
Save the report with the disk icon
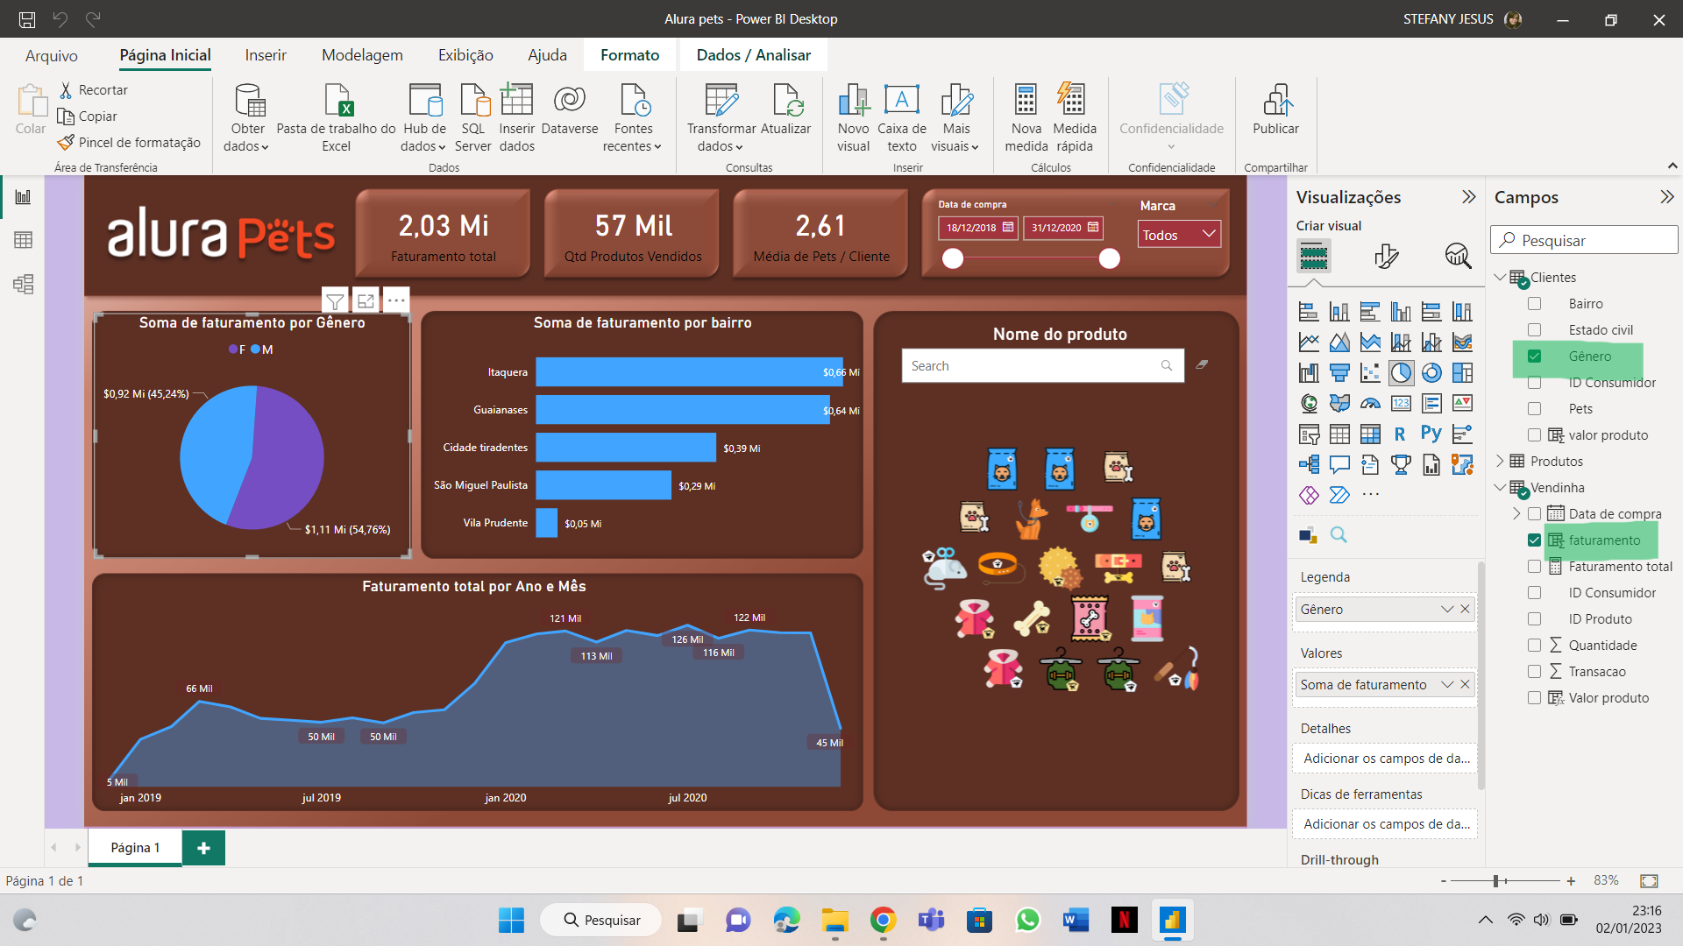27,19
